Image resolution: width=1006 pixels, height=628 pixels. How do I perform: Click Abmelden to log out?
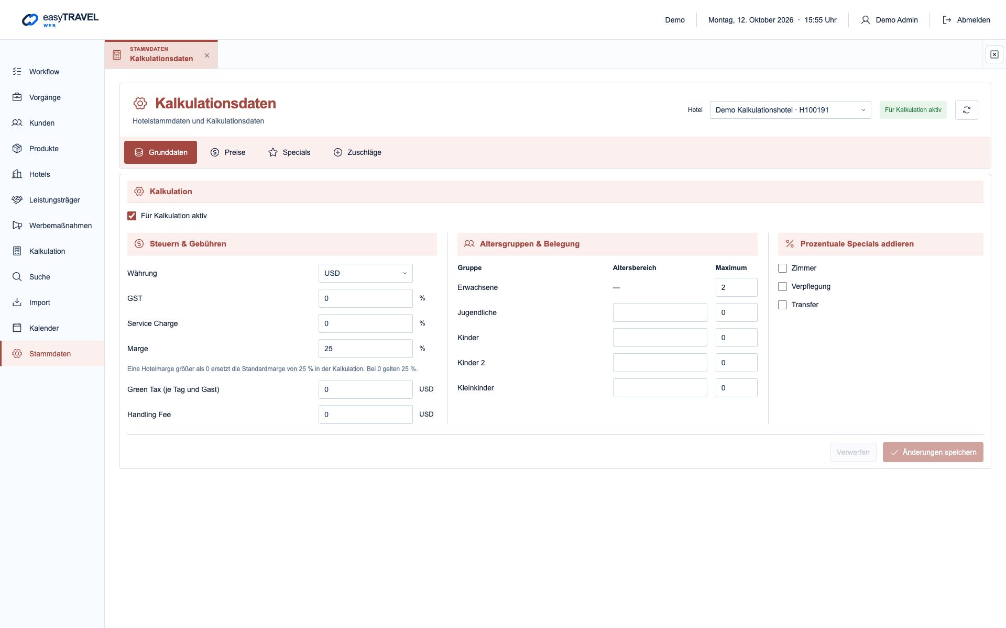(966, 20)
